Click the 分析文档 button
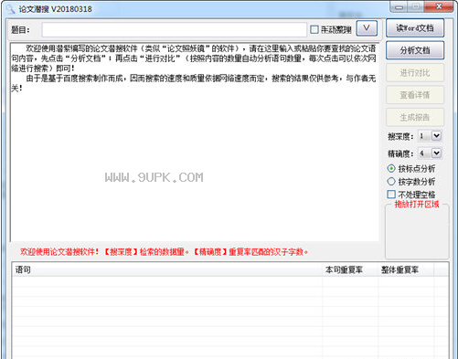This screenshot has height=359, width=458. [x=415, y=50]
